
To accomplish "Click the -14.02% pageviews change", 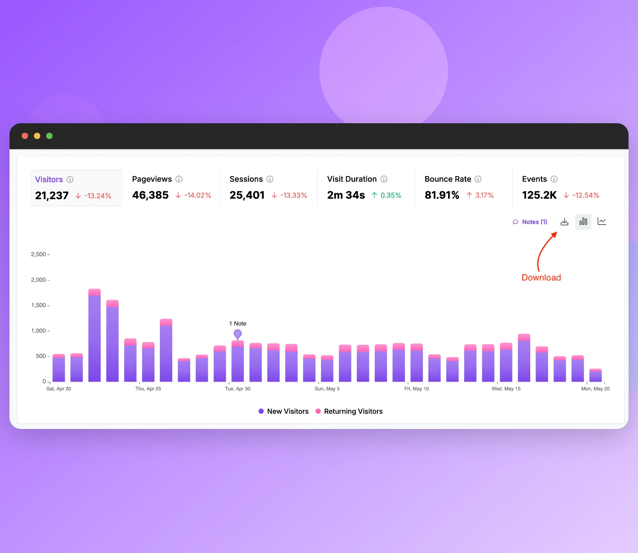I will click(x=193, y=196).
